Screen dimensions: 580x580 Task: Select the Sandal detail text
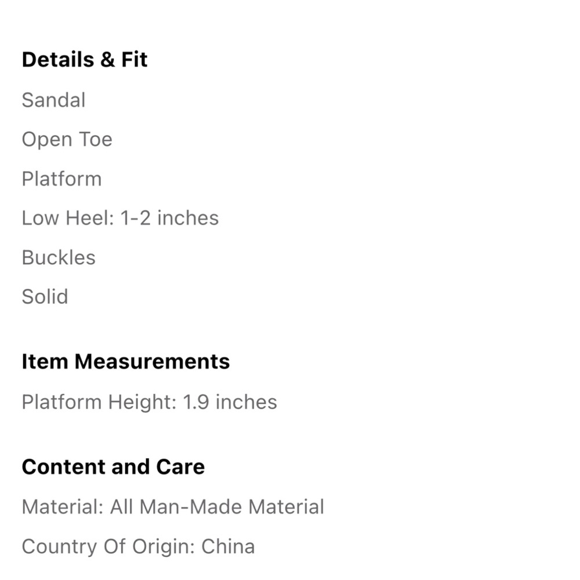pyautogui.click(x=53, y=100)
